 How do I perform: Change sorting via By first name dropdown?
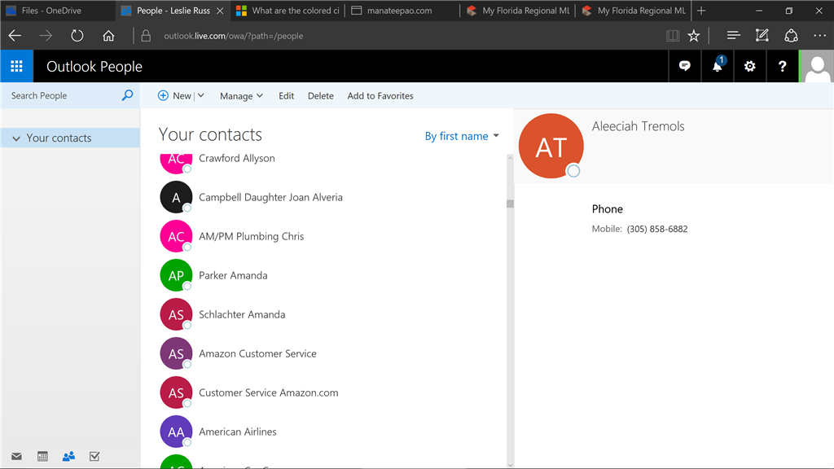click(462, 136)
